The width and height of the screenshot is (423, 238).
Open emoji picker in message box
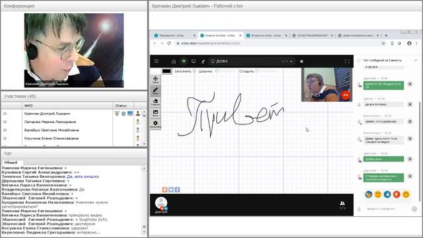(414, 209)
